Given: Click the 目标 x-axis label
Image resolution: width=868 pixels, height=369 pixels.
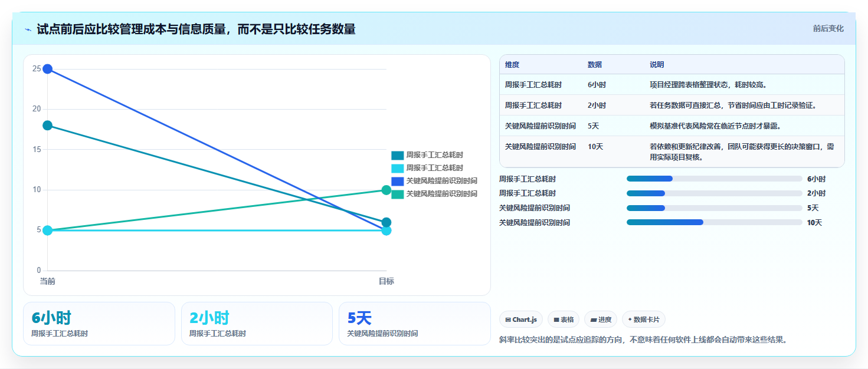Looking at the screenshot, I should [386, 281].
